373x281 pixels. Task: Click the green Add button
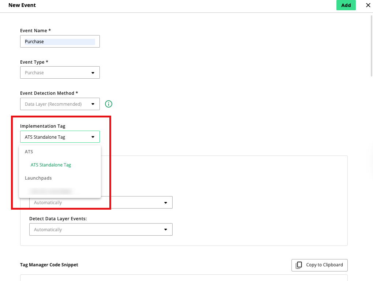(346, 5)
